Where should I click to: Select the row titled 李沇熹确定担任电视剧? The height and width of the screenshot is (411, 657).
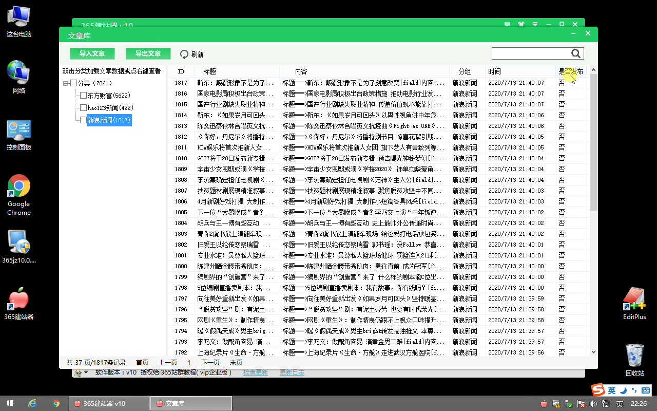[x=378, y=180]
